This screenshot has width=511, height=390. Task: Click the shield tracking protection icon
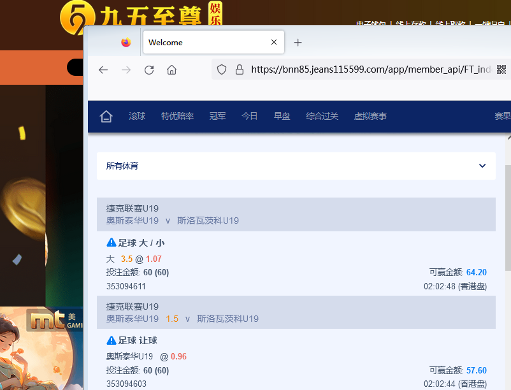click(x=222, y=70)
